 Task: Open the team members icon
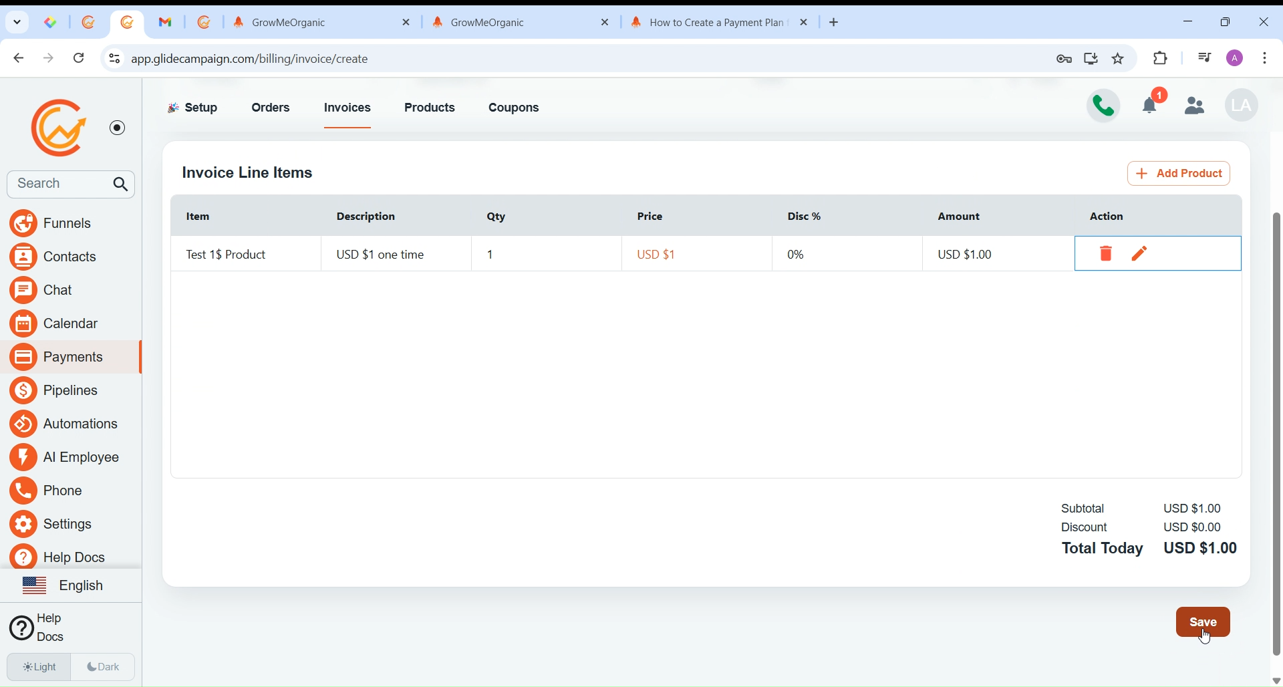(x=1195, y=106)
